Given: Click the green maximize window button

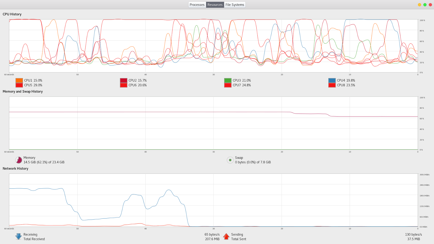Looking at the screenshot, I should point(425,5).
